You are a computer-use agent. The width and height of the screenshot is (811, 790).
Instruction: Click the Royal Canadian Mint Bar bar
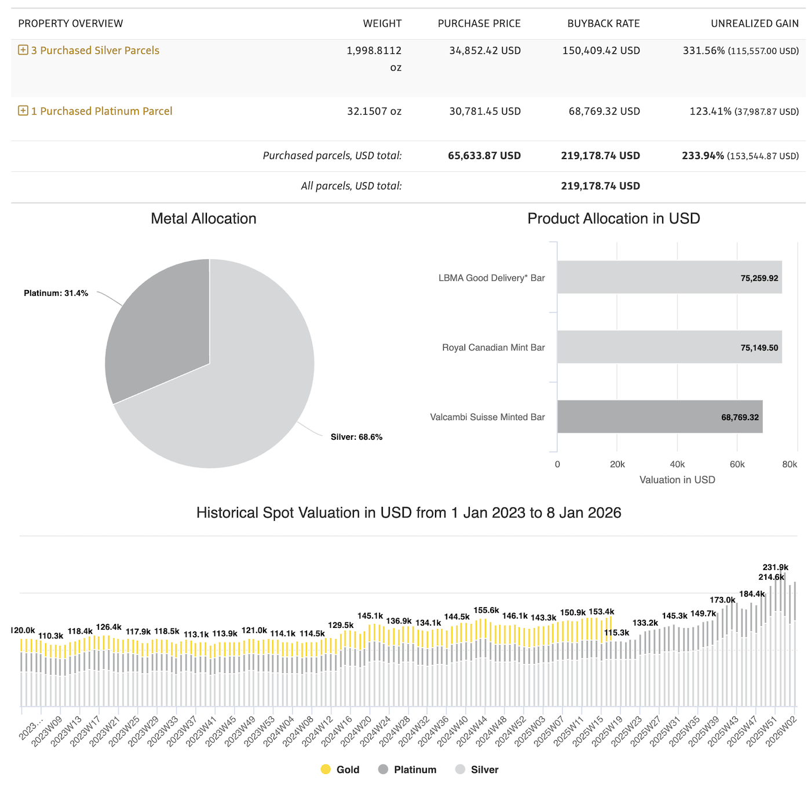(x=666, y=347)
